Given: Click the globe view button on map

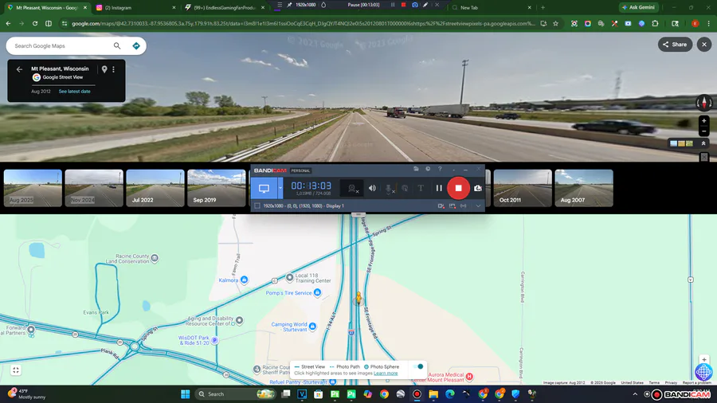Looking at the screenshot, I should (x=703, y=373).
